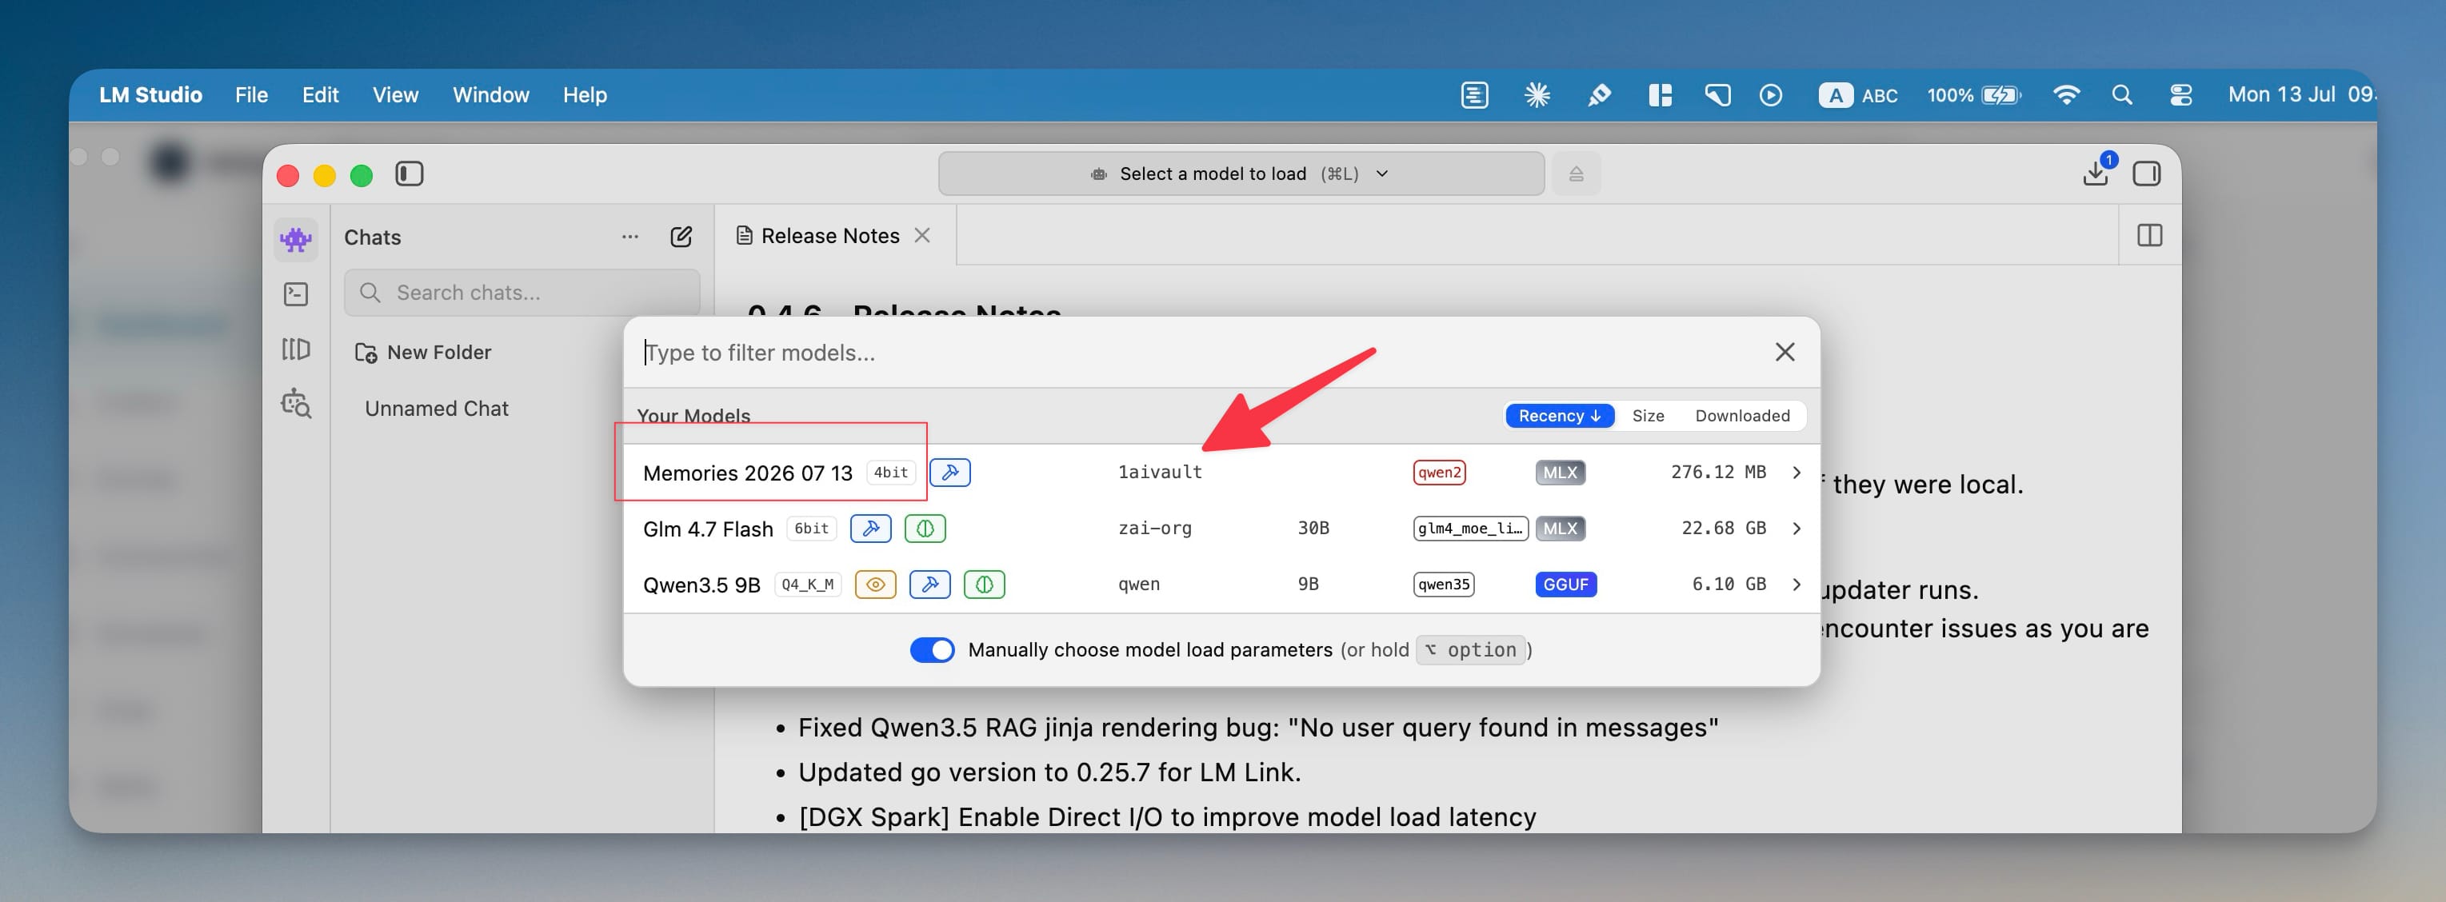The width and height of the screenshot is (2446, 902).
Task: Sort models by Downloaded
Action: pos(1742,416)
